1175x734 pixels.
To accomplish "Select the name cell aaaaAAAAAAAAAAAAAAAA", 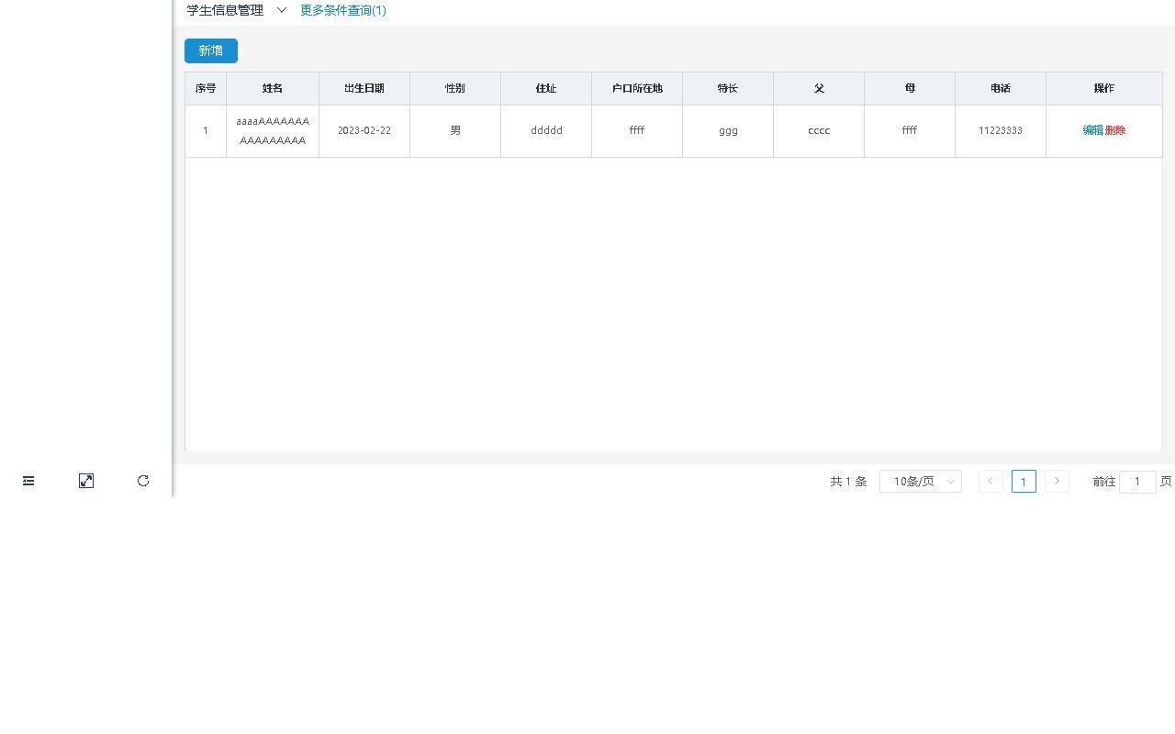I will [273, 131].
